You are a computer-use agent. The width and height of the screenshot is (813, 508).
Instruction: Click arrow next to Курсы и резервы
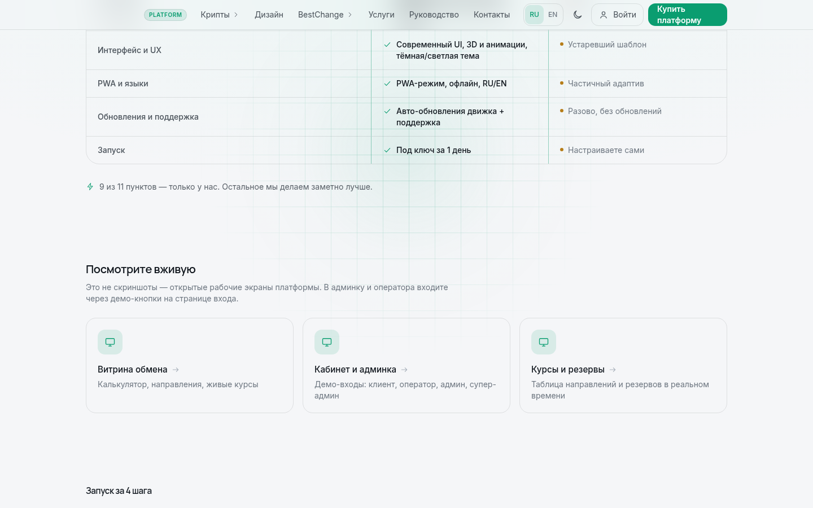(613, 370)
